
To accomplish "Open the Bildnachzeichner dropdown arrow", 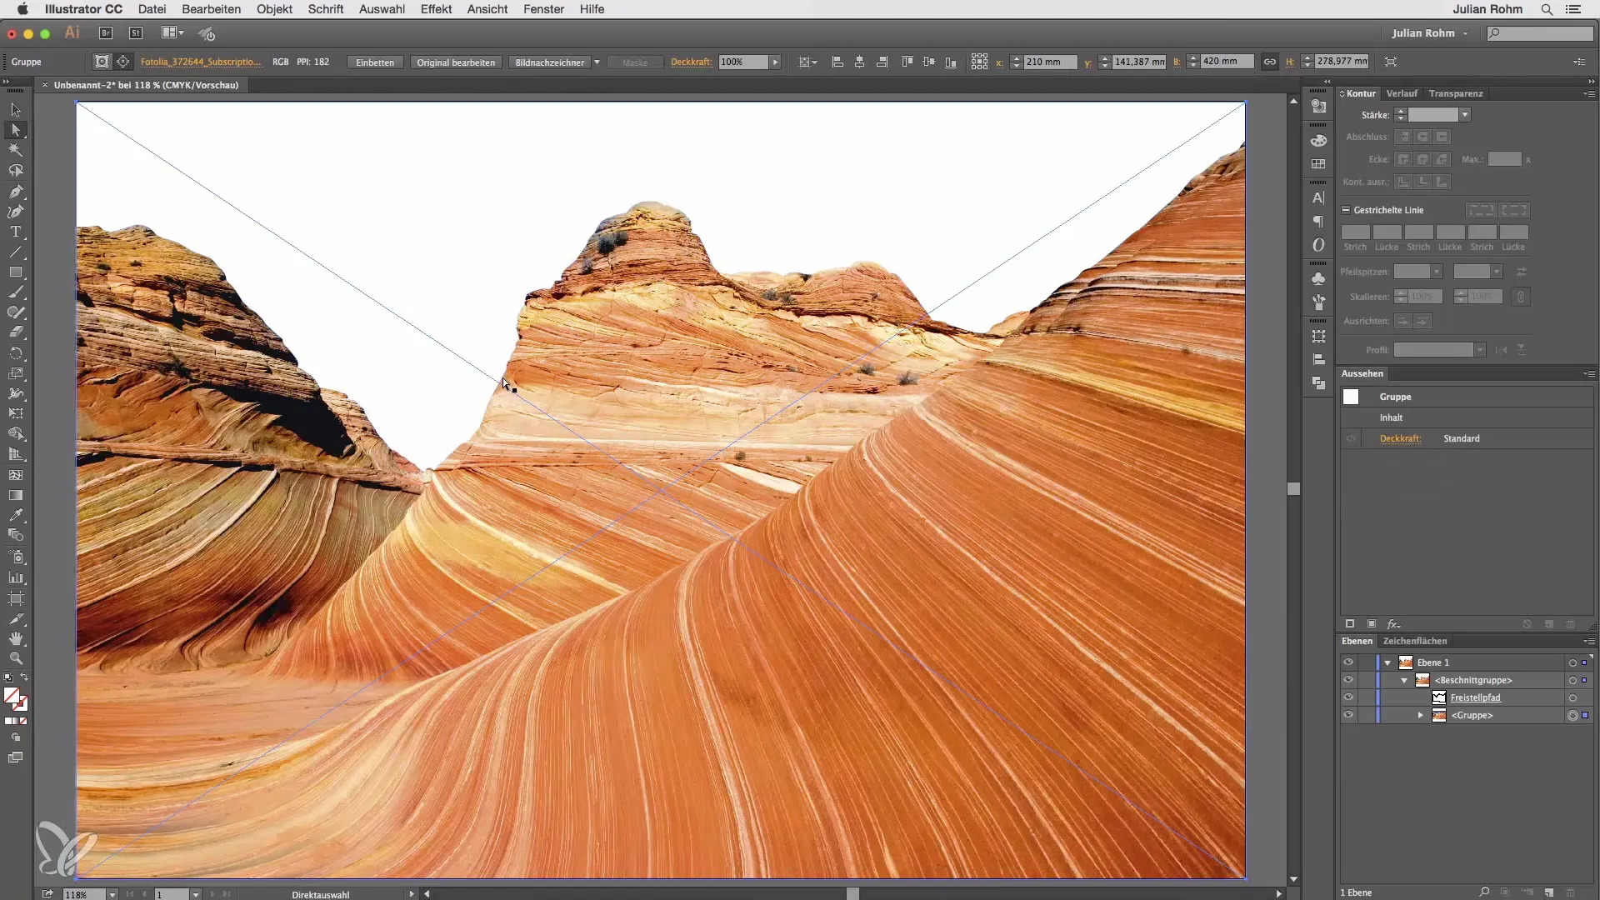I will point(597,62).
